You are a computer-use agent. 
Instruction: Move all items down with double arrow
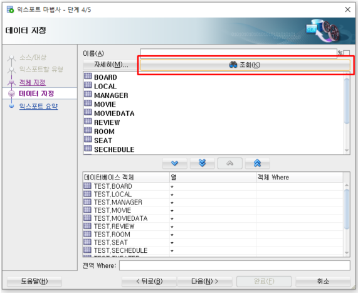[x=203, y=163]
